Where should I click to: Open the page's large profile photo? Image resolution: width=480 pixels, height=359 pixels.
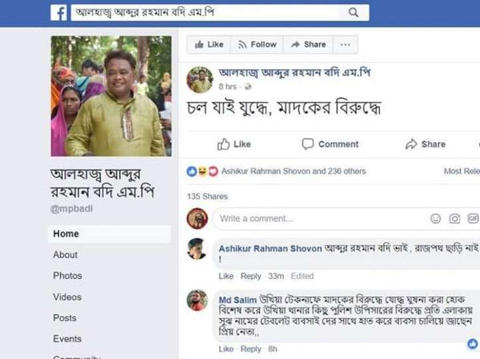111,96
